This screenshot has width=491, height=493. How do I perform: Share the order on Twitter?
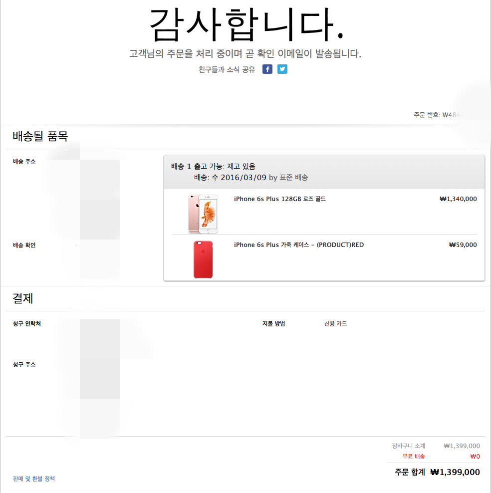[x=282, y=69]
